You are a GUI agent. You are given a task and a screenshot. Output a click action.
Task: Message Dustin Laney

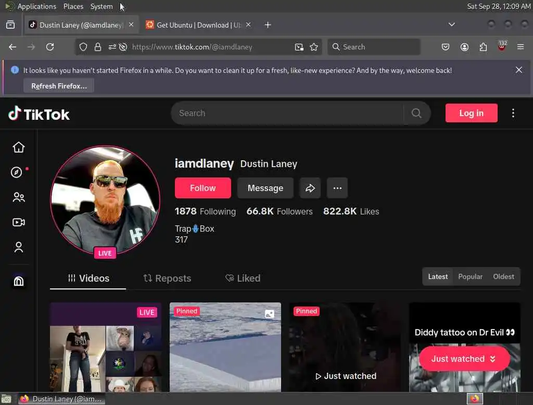(265, 188)
